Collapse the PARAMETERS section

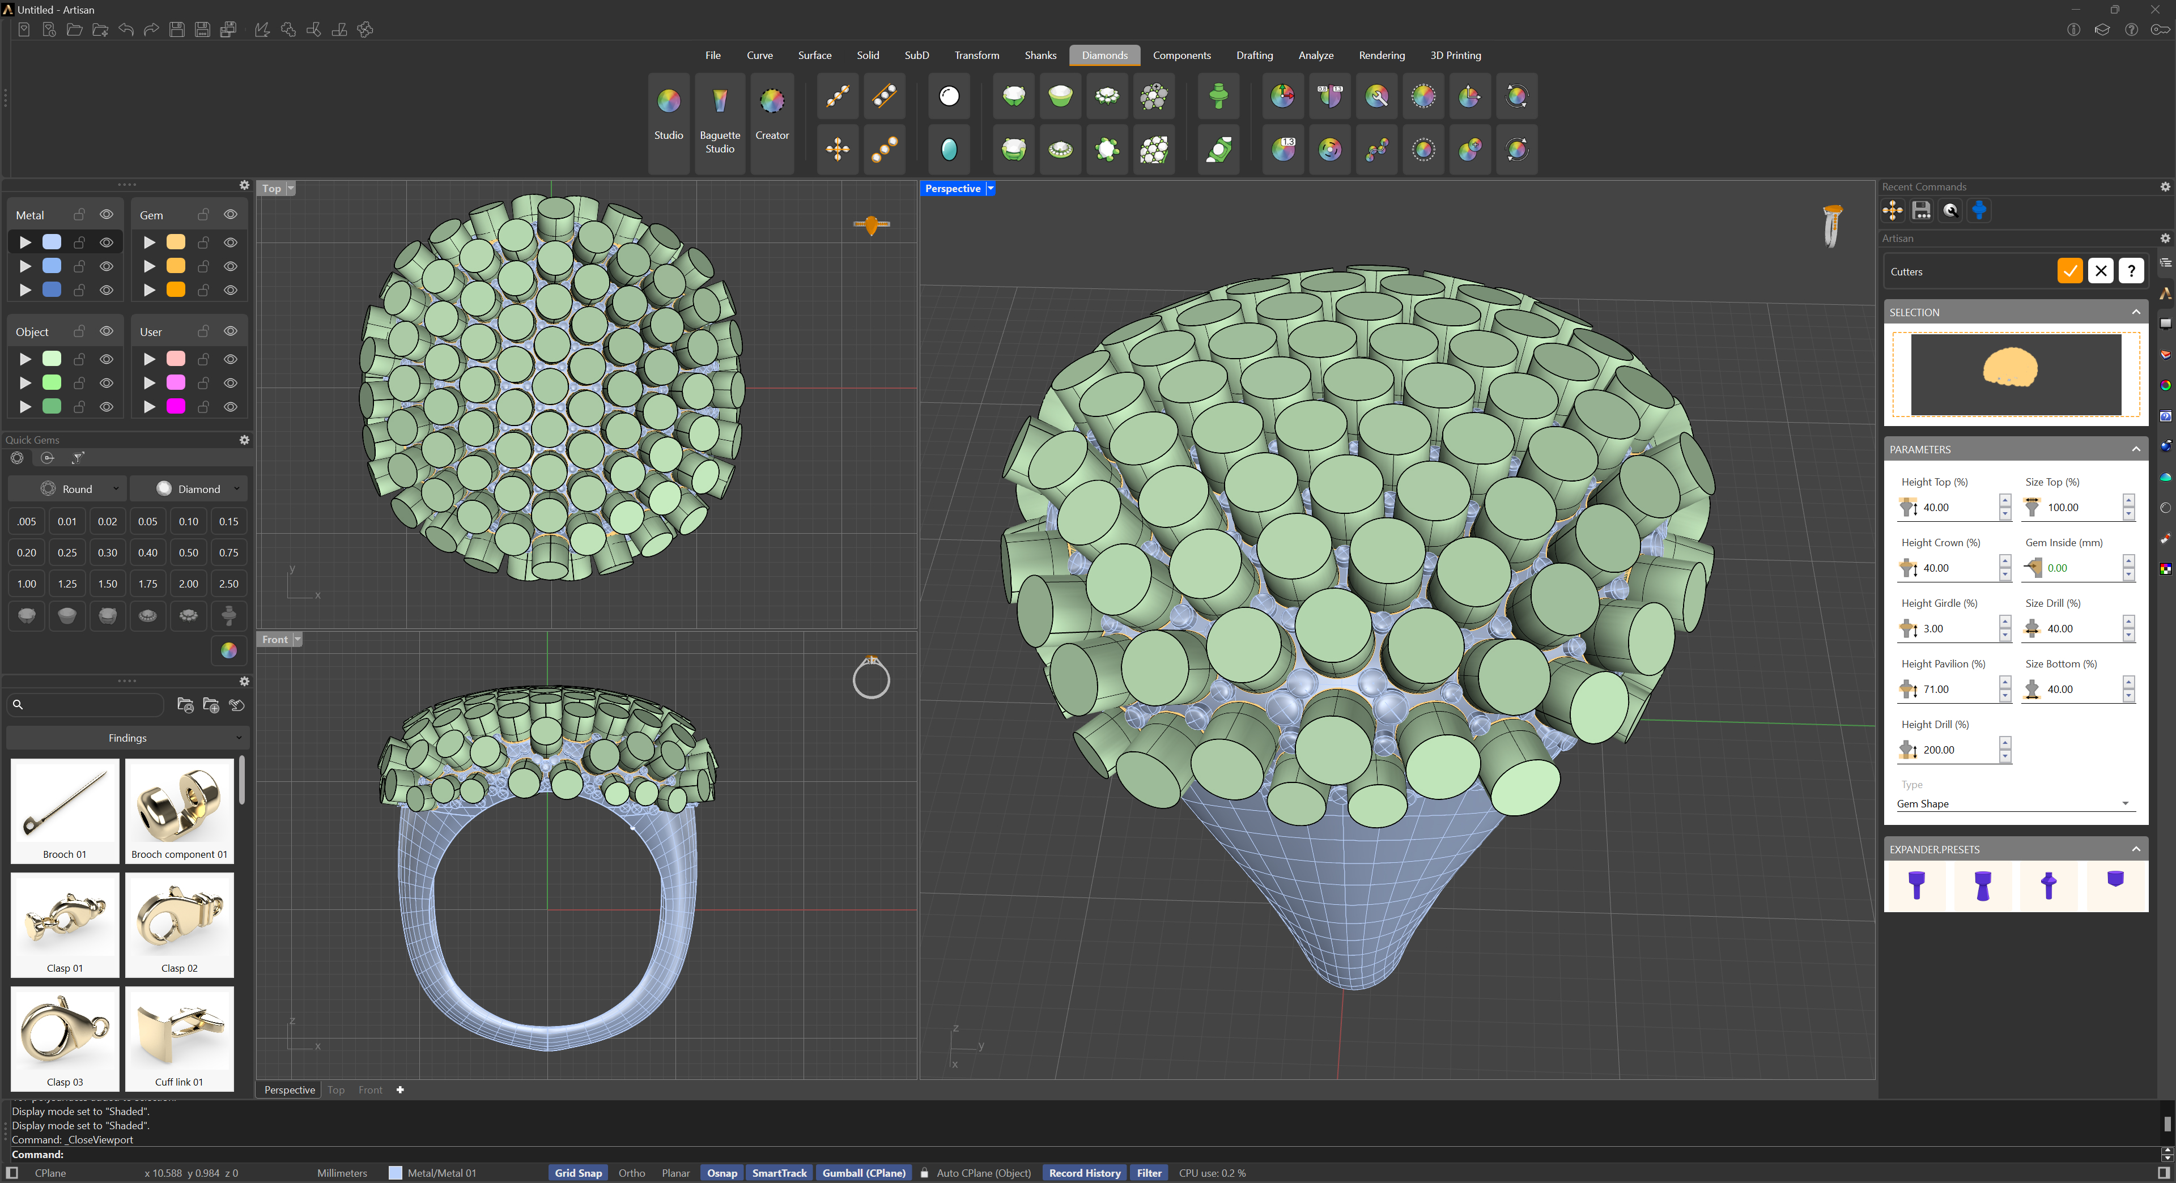[x=2136, y=449]
